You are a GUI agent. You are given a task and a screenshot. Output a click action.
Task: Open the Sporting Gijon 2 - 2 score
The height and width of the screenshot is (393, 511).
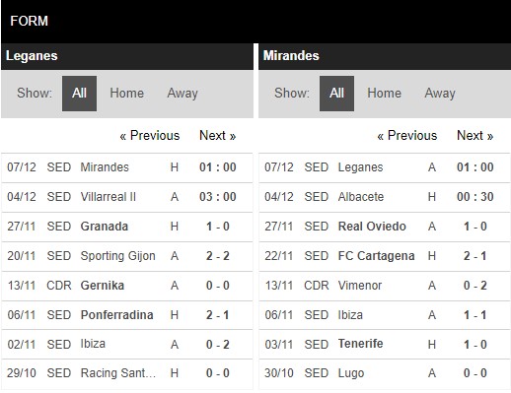pos(218,256)
